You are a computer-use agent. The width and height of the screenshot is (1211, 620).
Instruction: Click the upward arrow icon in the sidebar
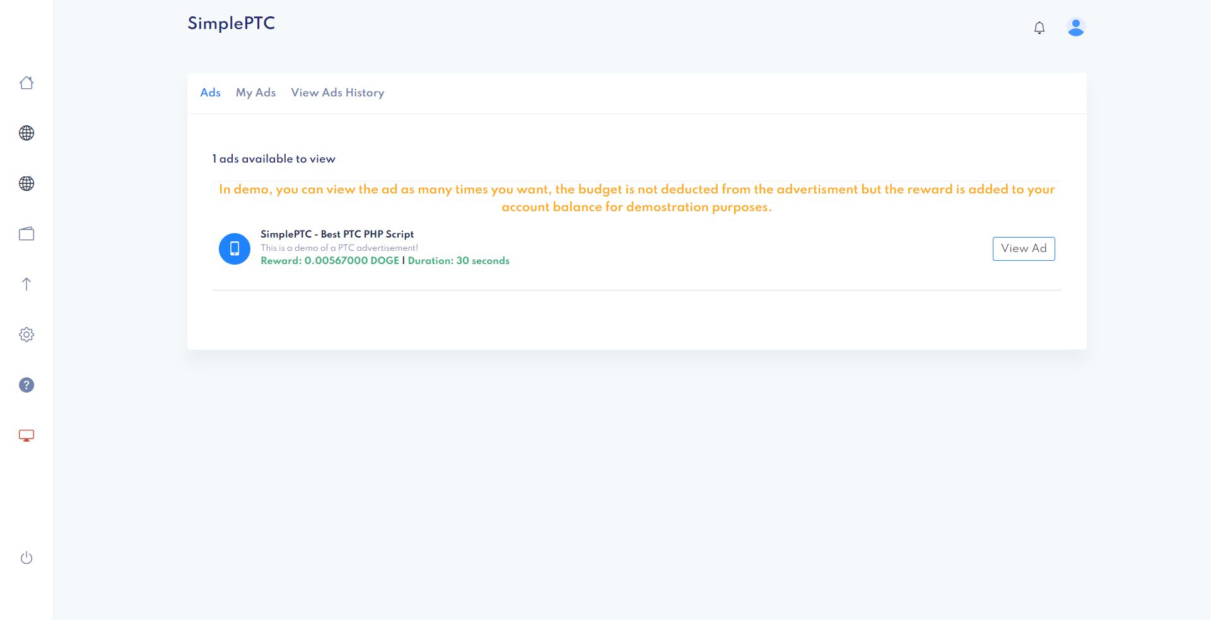coord(26,284)
